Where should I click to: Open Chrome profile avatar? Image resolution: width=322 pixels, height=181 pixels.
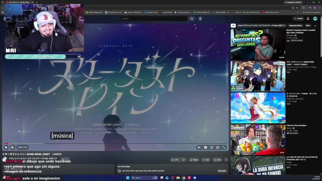tap(315, 8)
